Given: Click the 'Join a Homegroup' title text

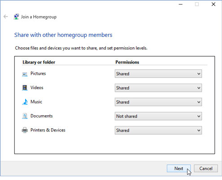Looking at the screenshot, I should coord(39,17).
